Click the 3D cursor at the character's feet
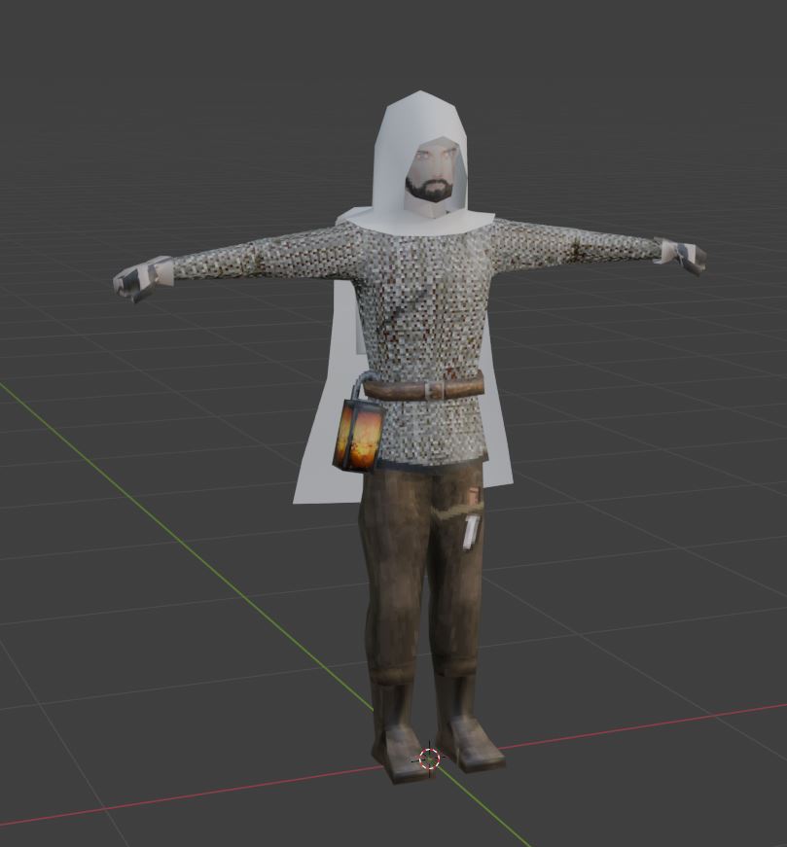The image size is (787, 847). click(x=430, y=759)
